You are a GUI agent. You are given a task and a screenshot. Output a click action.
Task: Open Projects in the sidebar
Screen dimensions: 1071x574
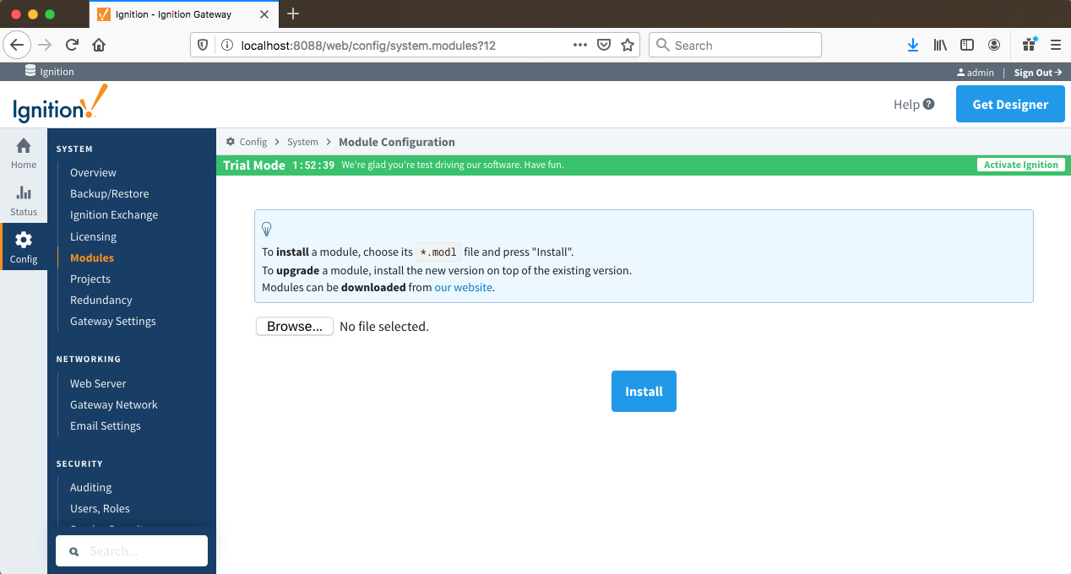[90, 279]
